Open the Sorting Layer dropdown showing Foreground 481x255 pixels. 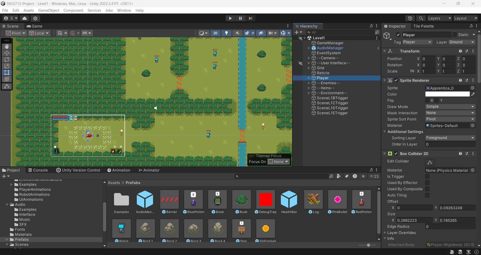[450, 138]
